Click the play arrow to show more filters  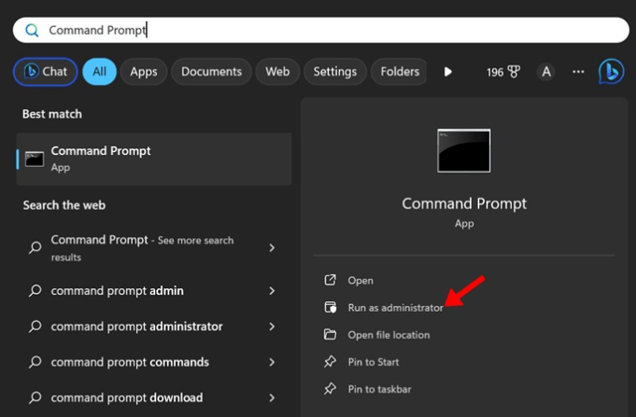[448, 72]
